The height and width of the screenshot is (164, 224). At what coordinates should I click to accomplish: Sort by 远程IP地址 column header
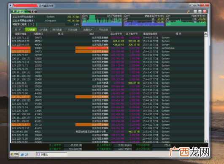21,34
